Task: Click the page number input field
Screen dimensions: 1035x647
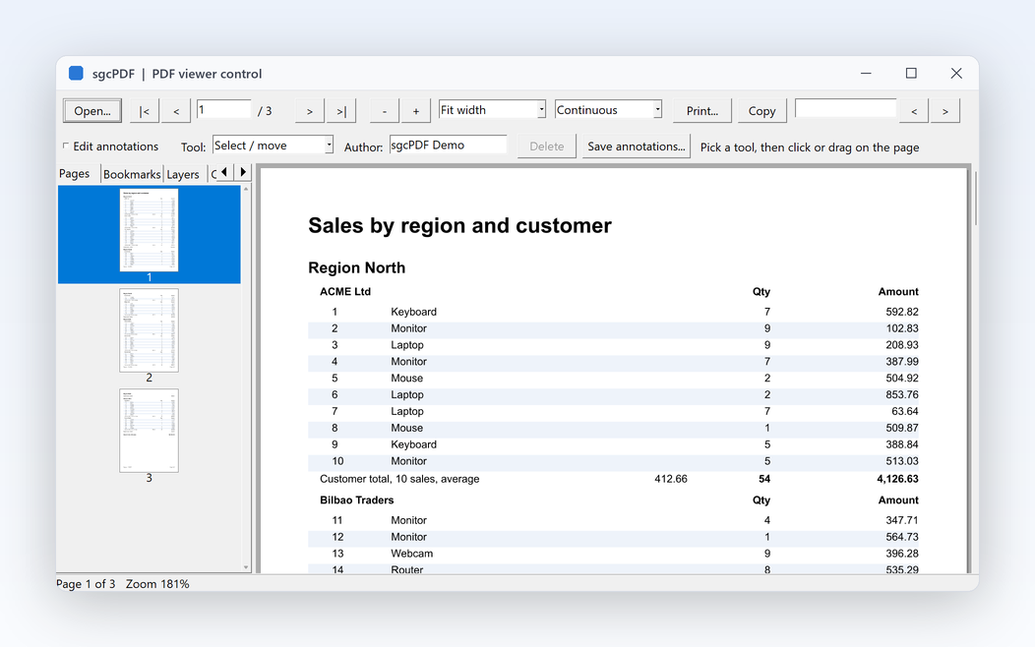Action: pos(223,109)
